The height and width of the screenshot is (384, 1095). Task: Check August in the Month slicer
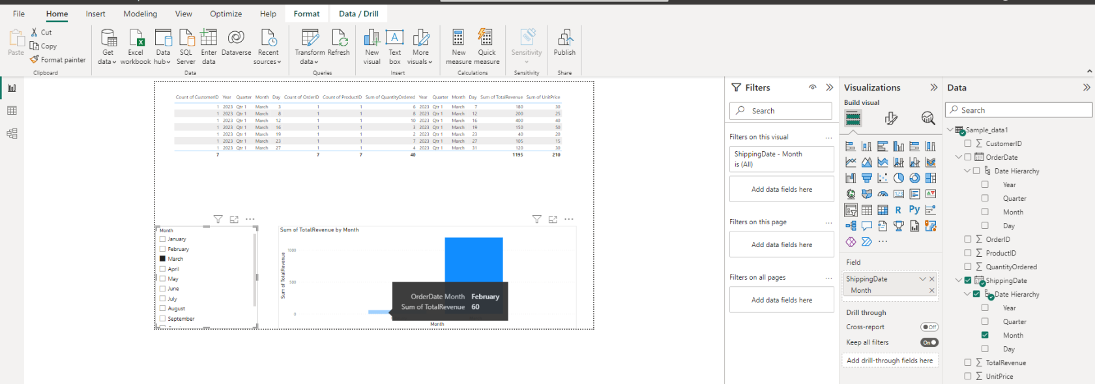pos(163,308)
